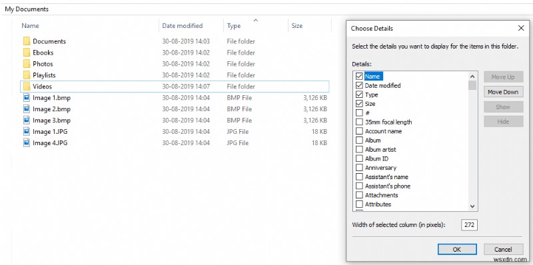Click the My Documents title text
The width and height of the screenshot is (533, 265).
pos(27,9)
